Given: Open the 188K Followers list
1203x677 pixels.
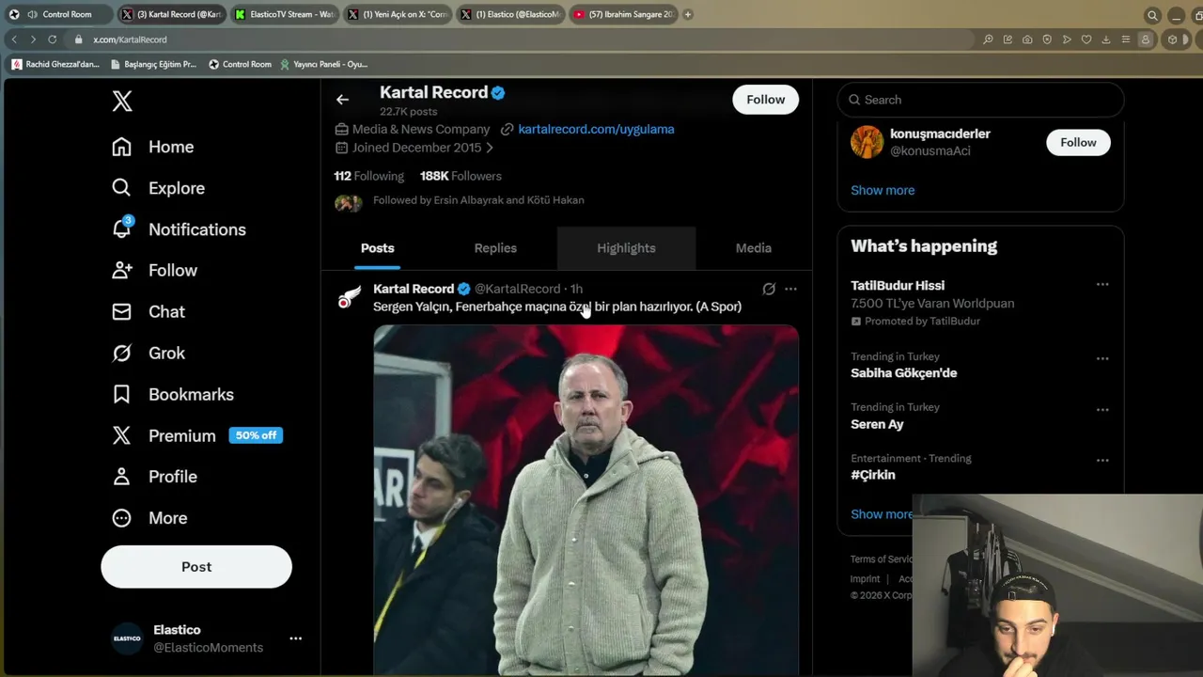Looking at the screenshot, I should (x=461, y=176).
